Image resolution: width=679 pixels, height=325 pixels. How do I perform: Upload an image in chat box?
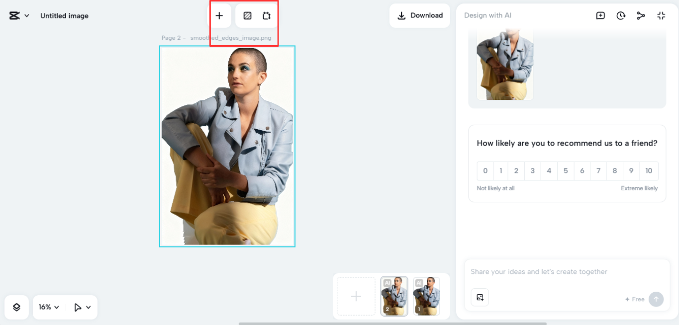click(x=480, y=297)
